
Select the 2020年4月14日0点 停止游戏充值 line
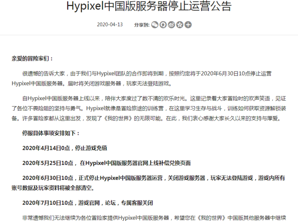[x=65, y=148]
